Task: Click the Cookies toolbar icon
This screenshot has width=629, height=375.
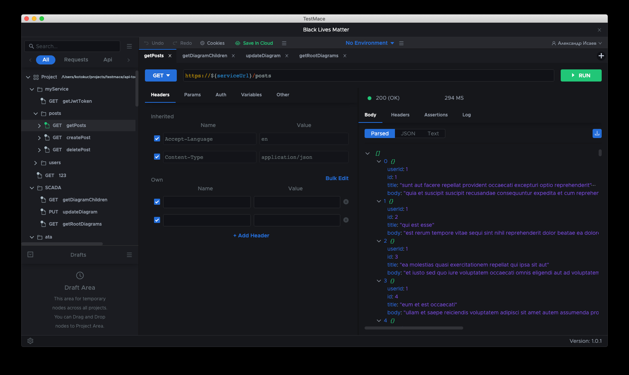Action: [x=203, y=43]
